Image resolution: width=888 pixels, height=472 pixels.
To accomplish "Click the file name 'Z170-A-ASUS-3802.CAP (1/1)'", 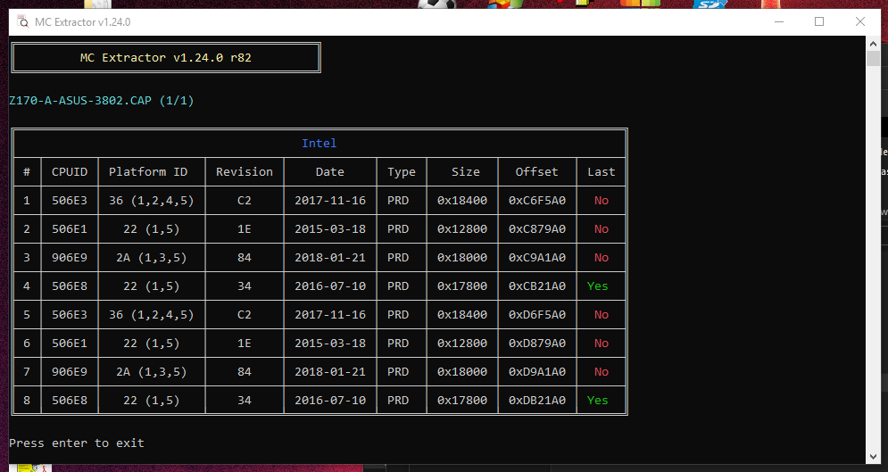I will click(x=102, y=101).
